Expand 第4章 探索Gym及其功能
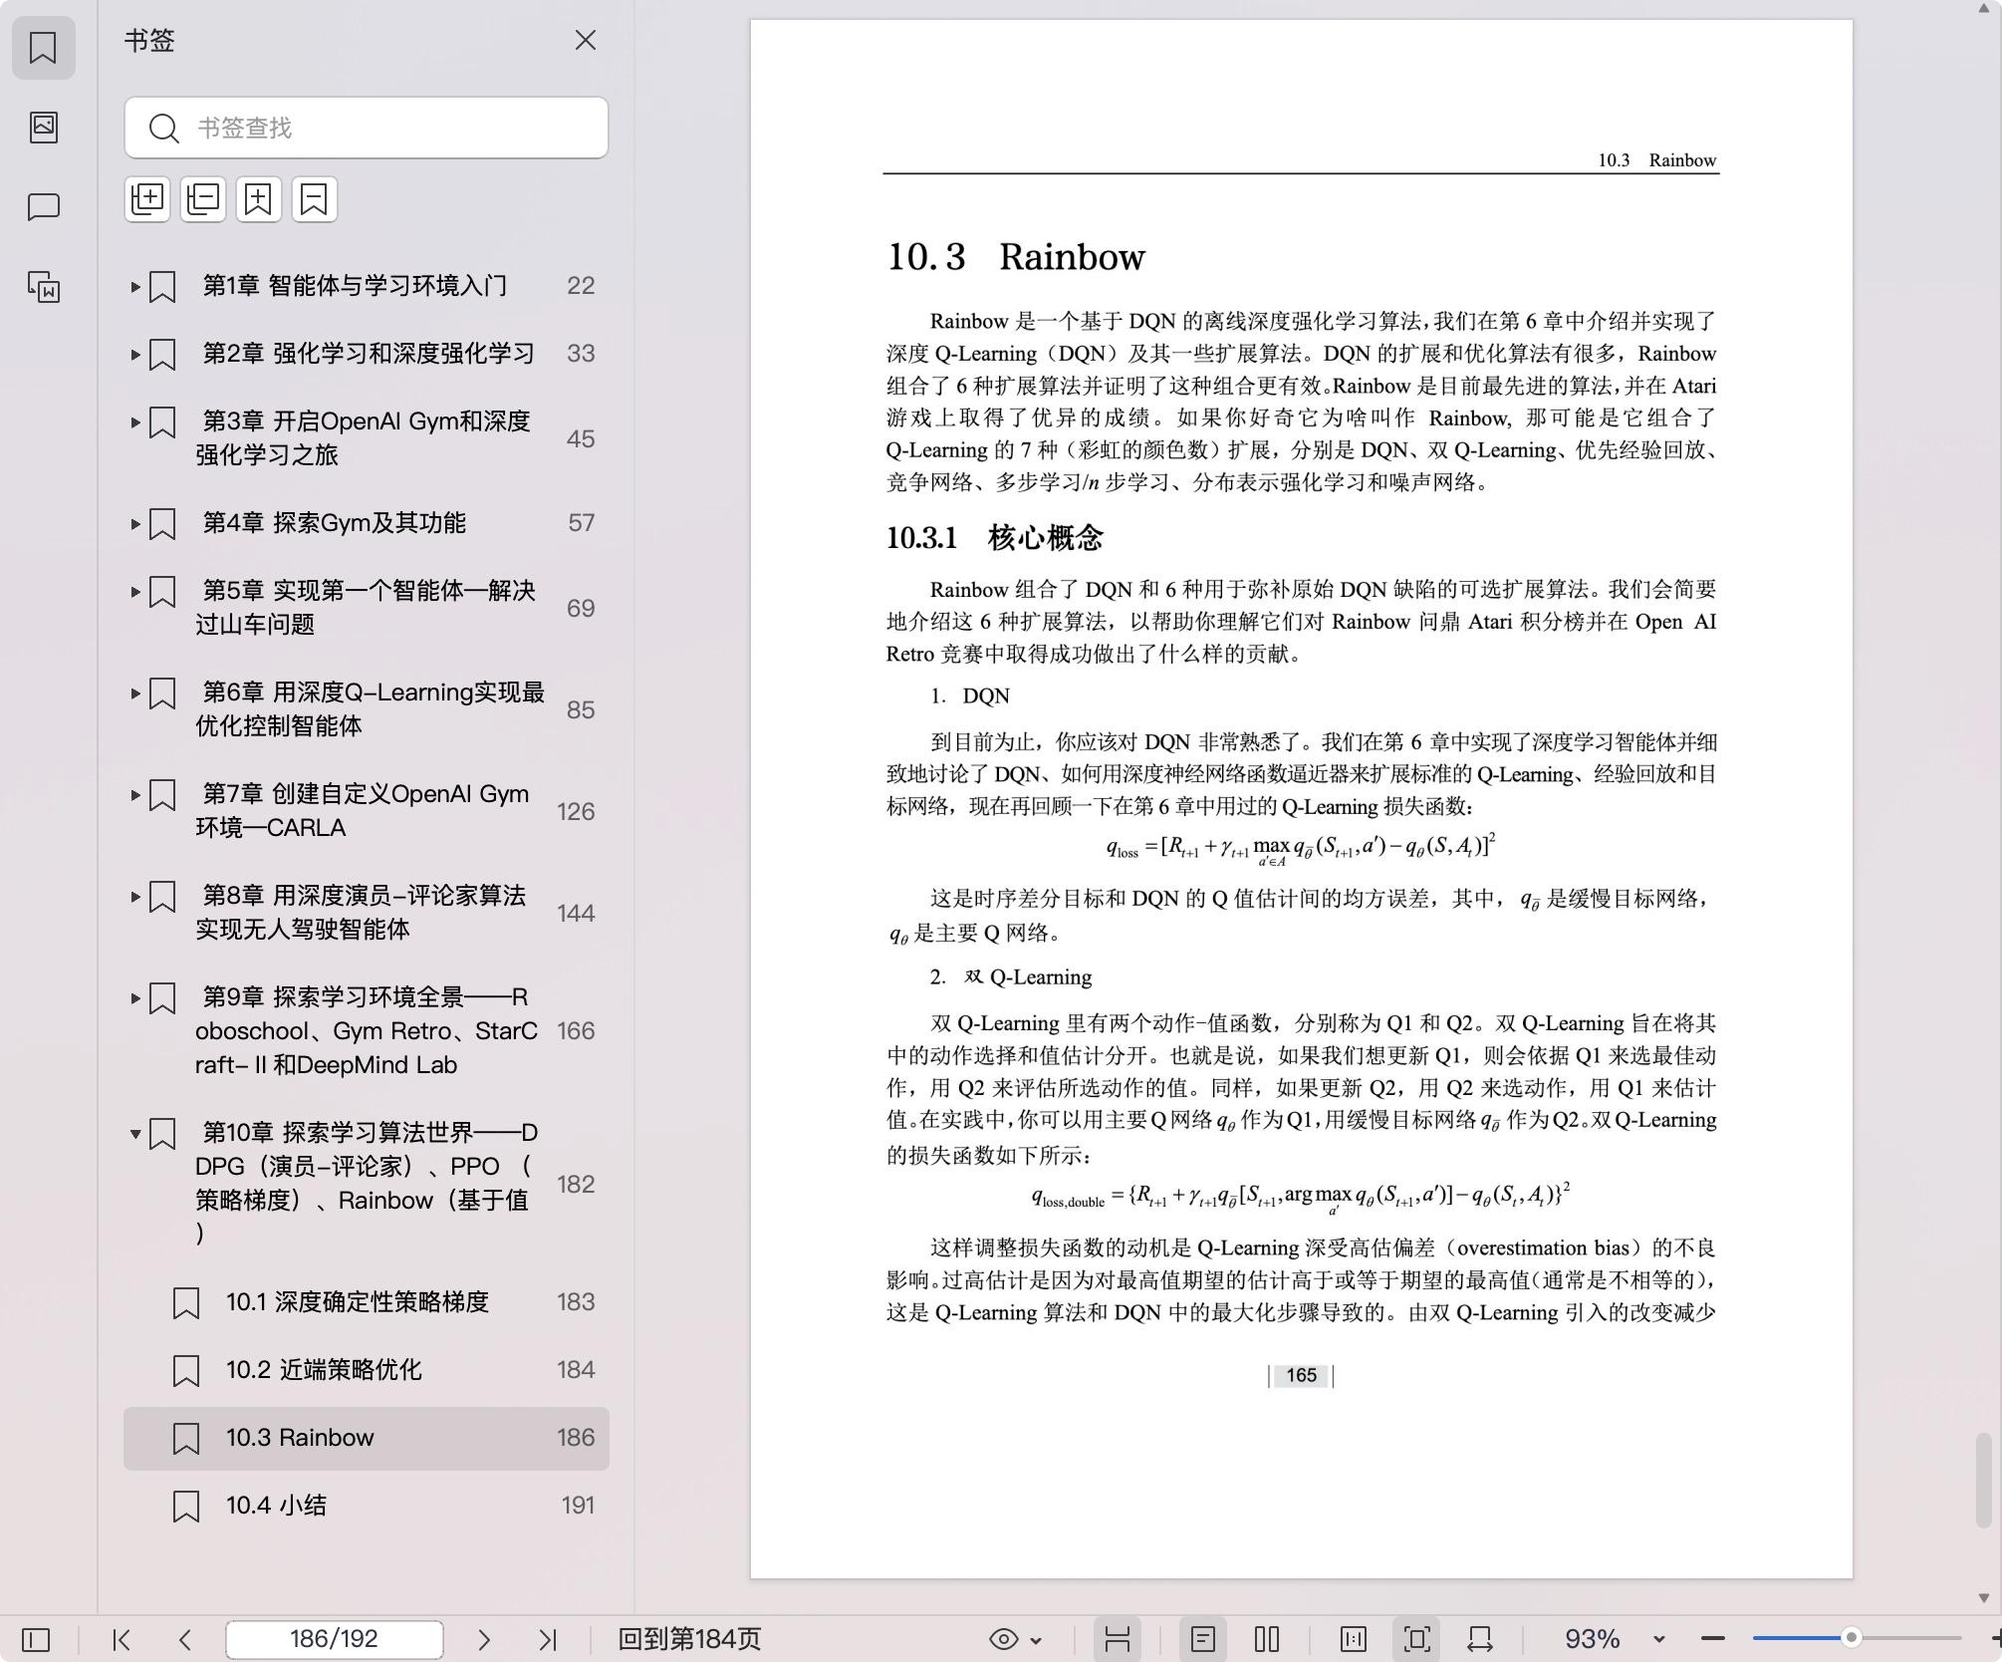The height and width of the screenshot is (1662, 2002). 135,524
